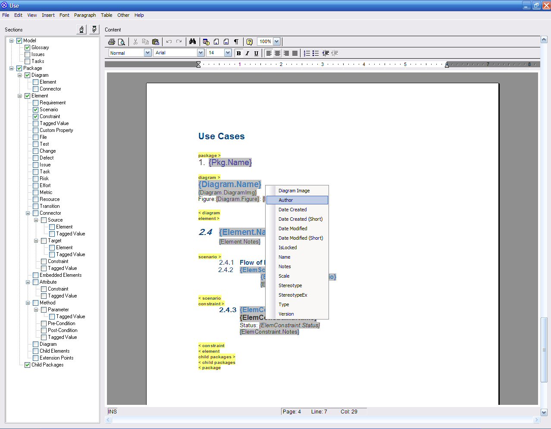Click the increase indent icon
This screenshot has height=429, width=551.
(326, 53)
